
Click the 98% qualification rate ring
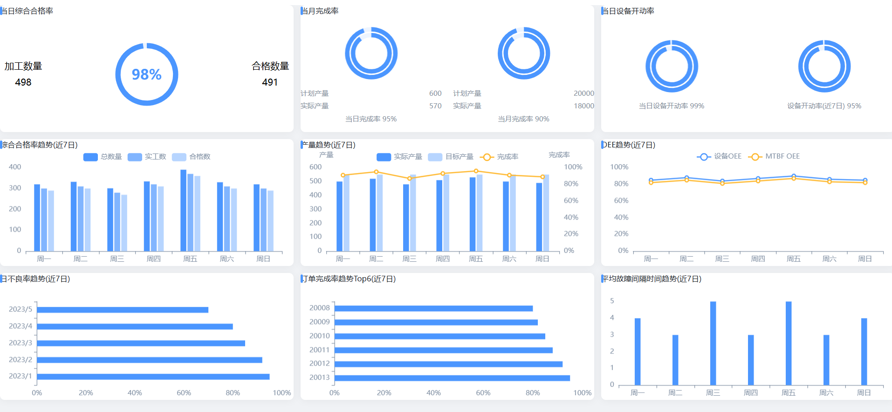[x=147, y=74]
